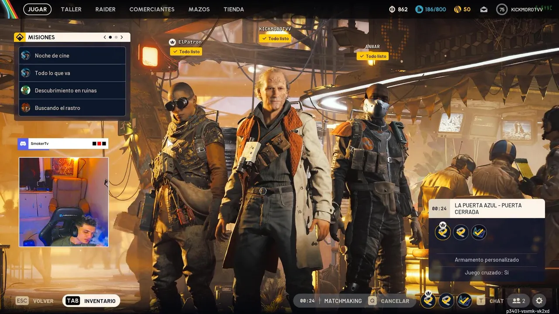The image size is (559, 314).
Task: Click the blue checkmark icon in match panel
Action: [479, 232]
